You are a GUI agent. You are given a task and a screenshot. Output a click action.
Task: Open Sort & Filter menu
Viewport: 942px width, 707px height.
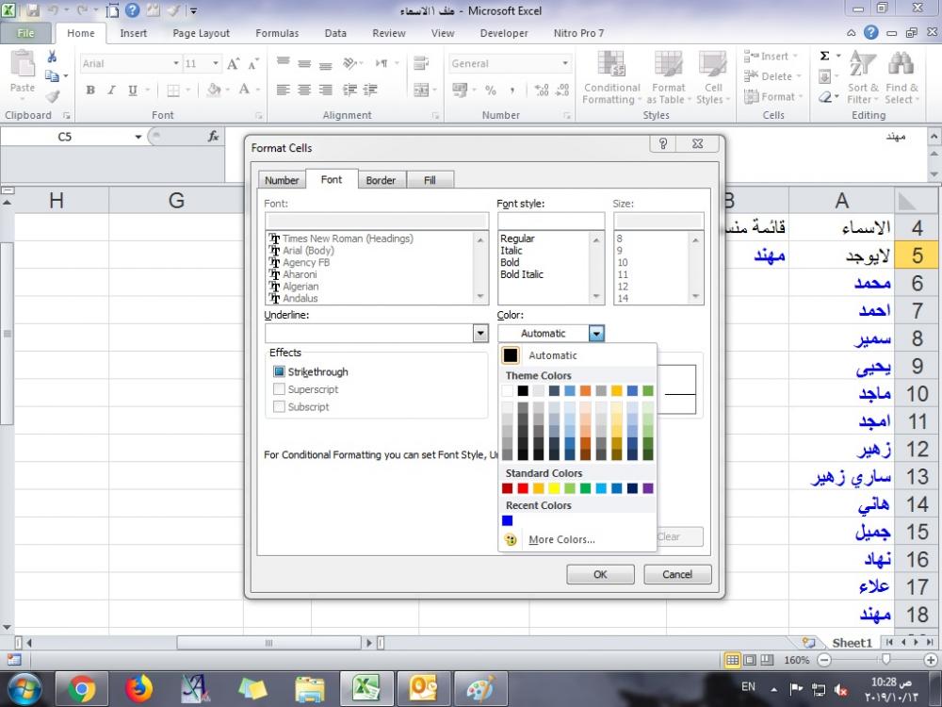click(x=863, y=77)
